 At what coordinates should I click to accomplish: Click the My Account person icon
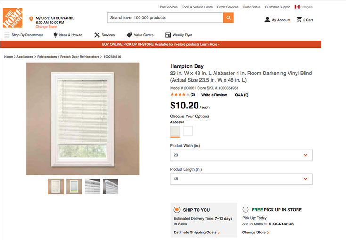(x=267, y=20)
